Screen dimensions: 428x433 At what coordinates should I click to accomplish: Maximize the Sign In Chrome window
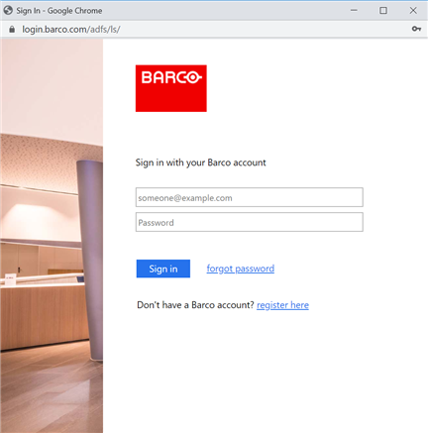(x=383, y=11)
